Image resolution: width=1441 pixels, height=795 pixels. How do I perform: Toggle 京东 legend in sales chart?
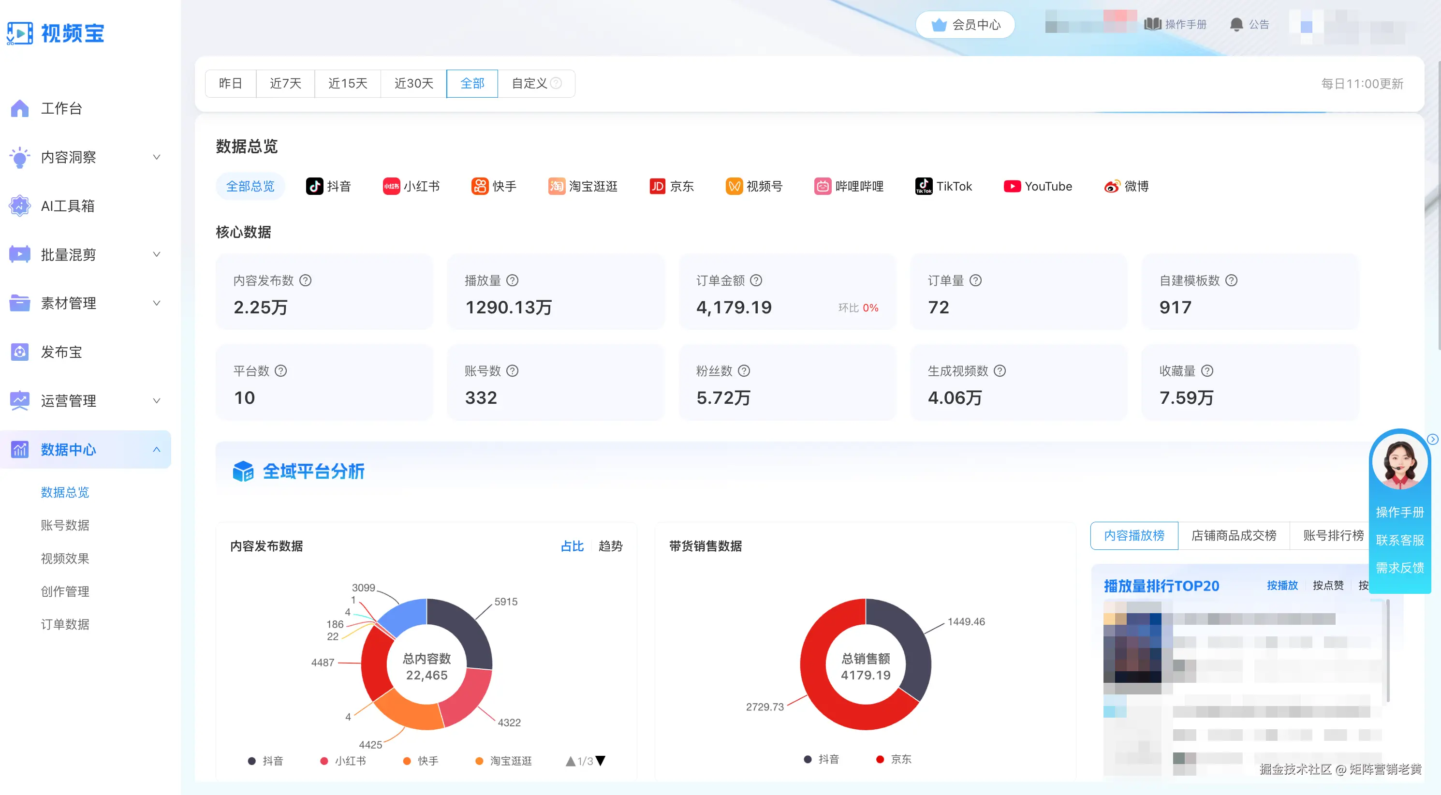[894, 759]
